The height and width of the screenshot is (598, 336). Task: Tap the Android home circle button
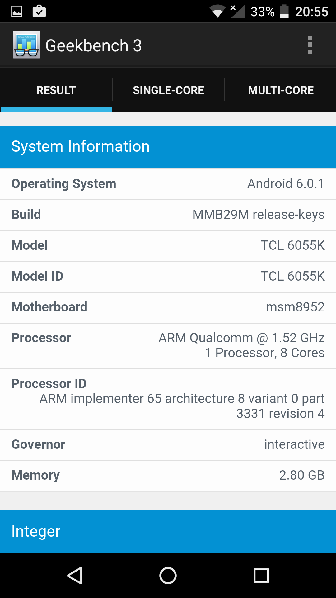tap(168, 575)
